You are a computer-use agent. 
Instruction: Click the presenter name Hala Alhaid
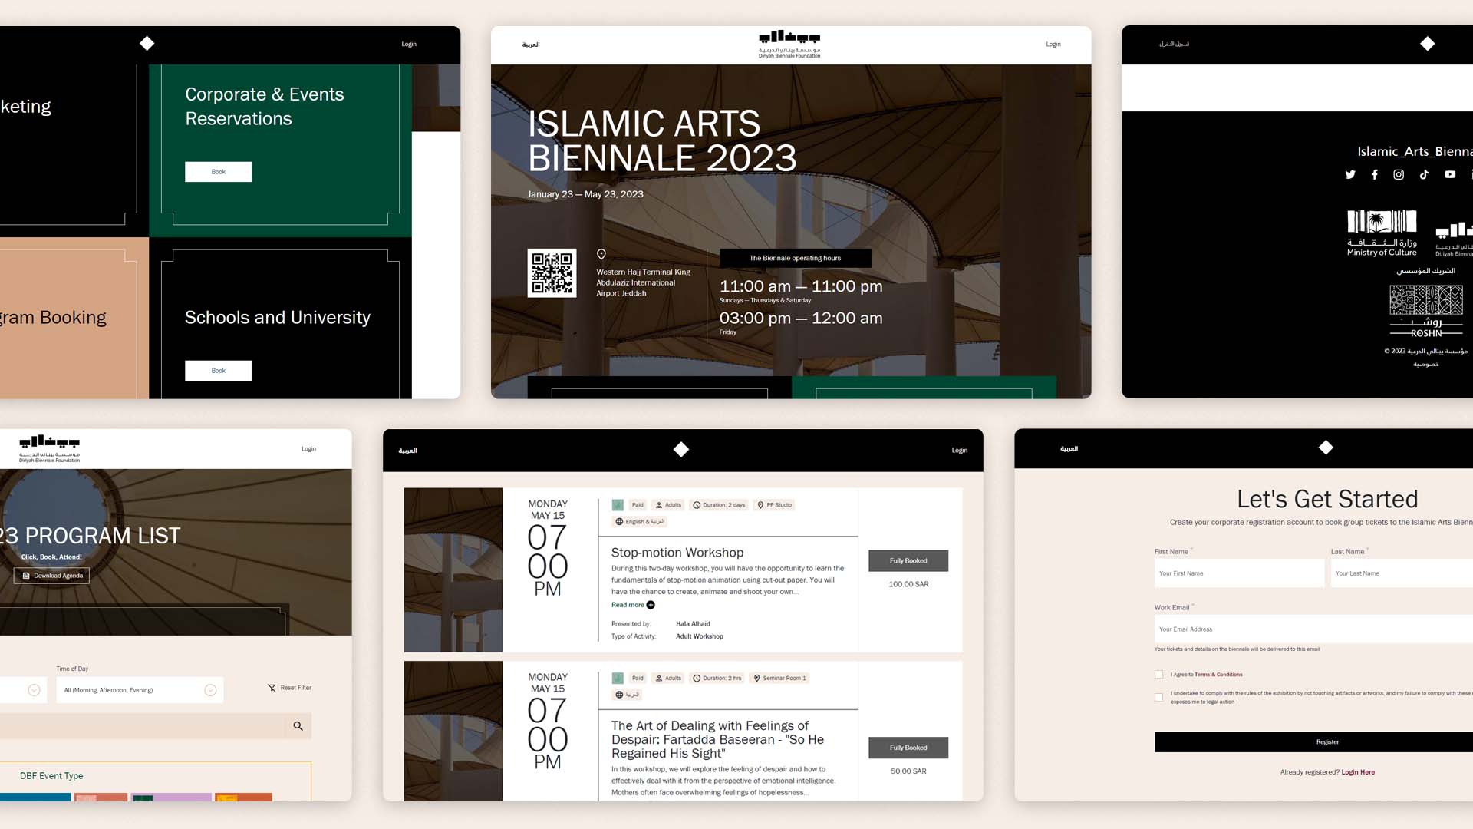pos(693,624)
